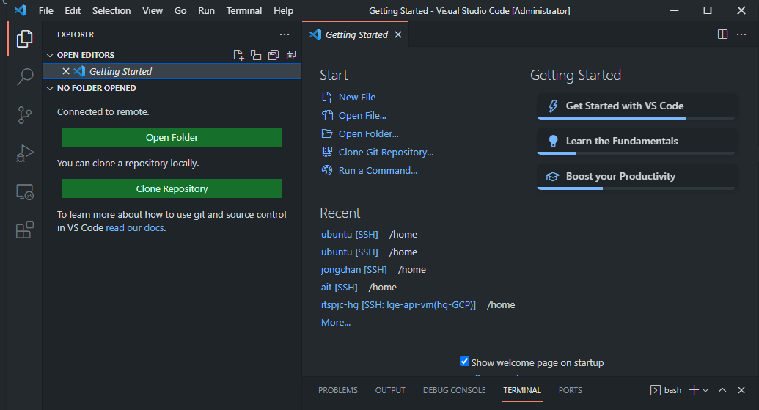759x410 pixels.
Task: Open the Edit menu
Action: 73,10
